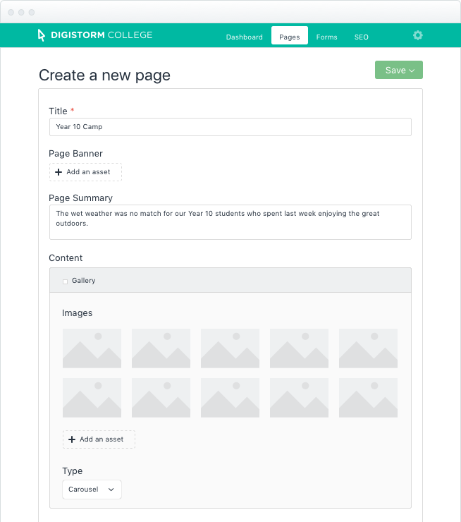The width and height of the screenshot is (461, 522).
Task: Expand the Carousel type dropdown
Action: 92,490
